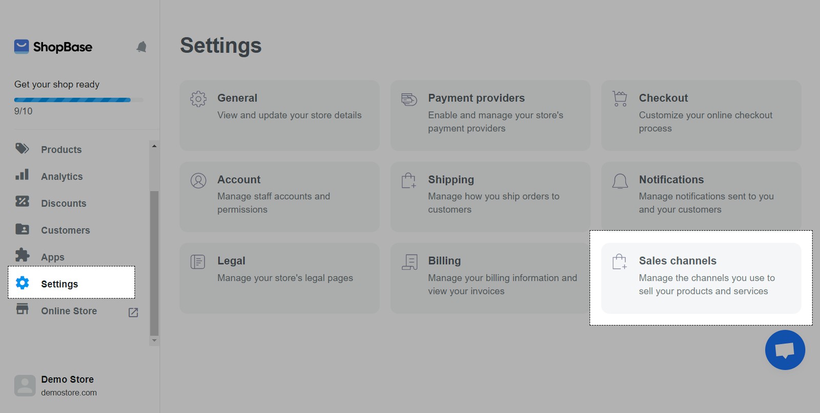
Task: Open Products in the sidebar
Action: click(x=61, y=149)
